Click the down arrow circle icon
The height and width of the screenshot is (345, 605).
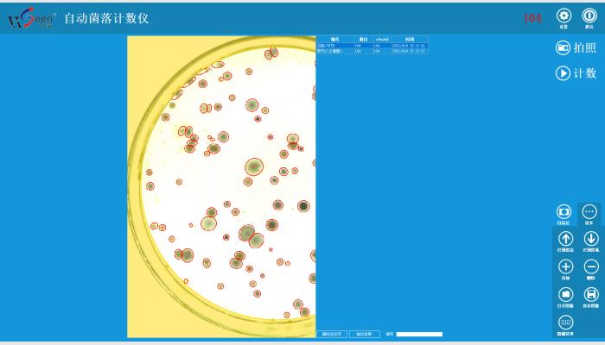pyautogui.click(x=591, y=239)
